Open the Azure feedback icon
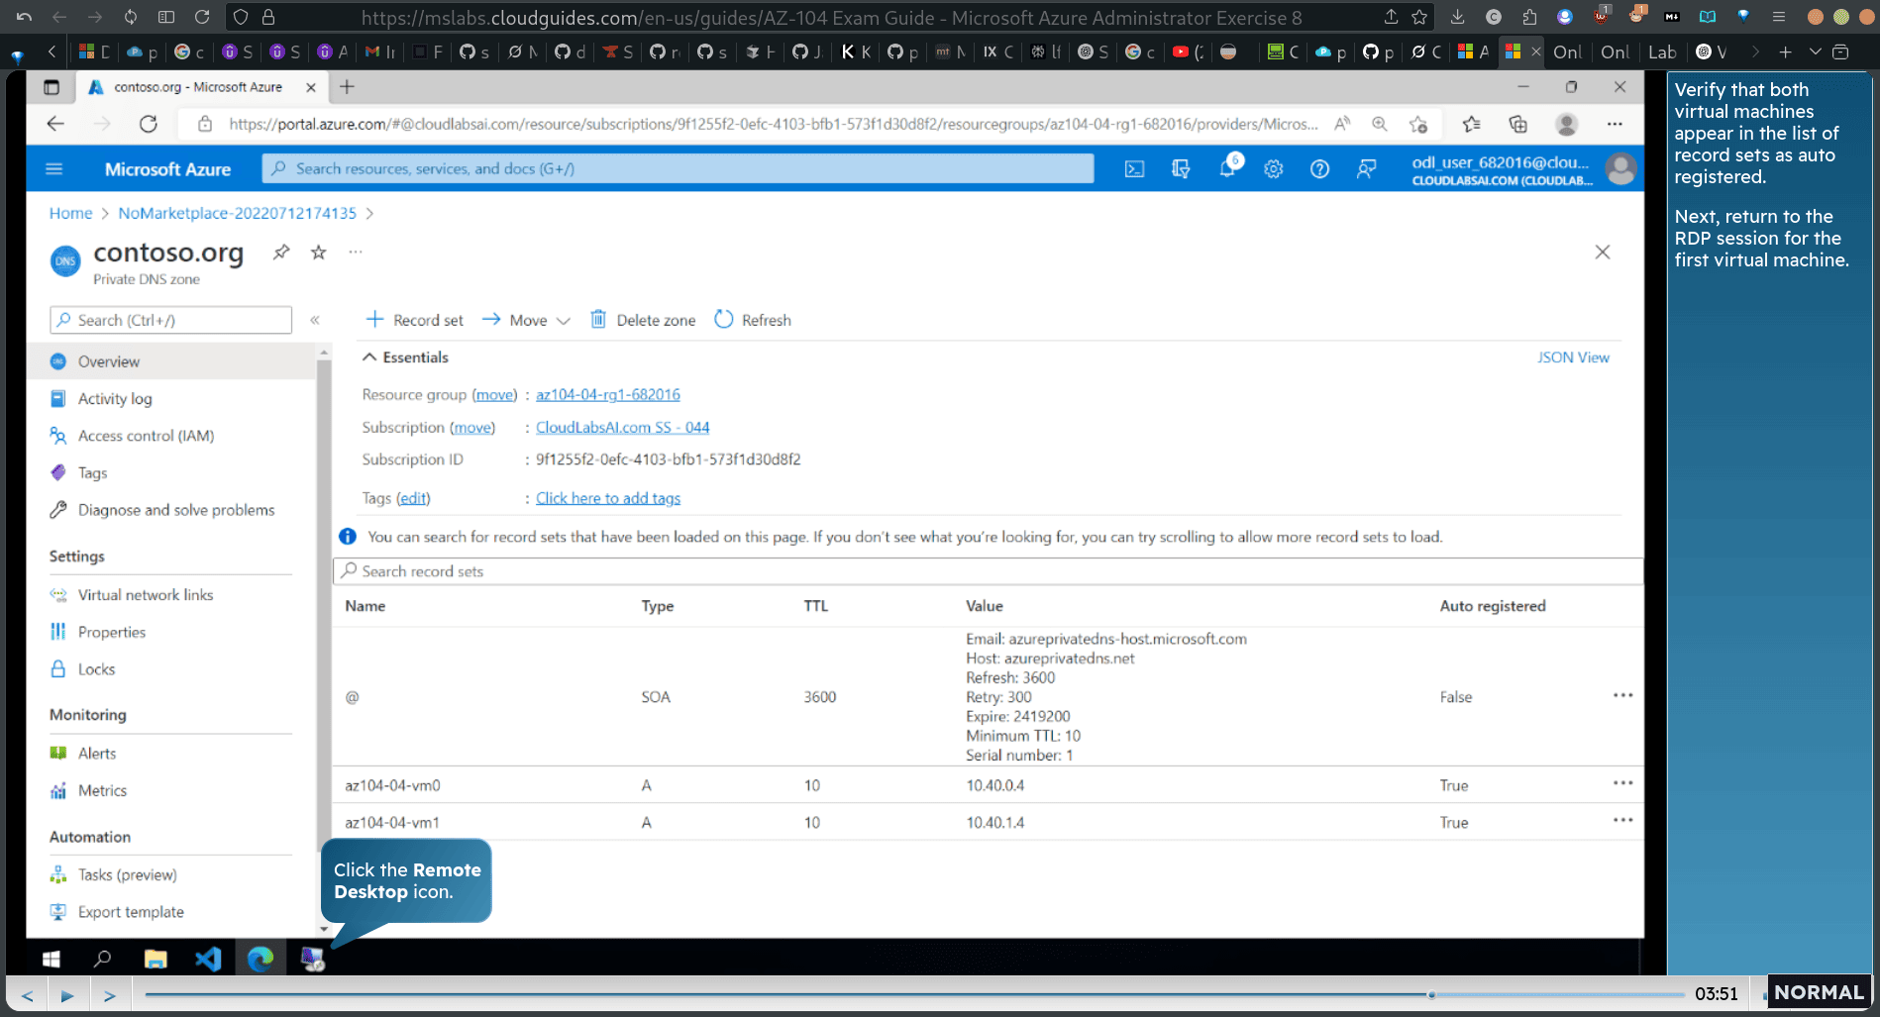 tap(1366, 169)
